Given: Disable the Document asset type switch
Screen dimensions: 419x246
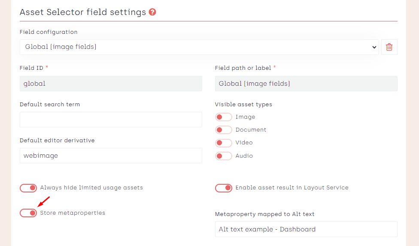Looking at the screenshot, I should click(223, 130).
